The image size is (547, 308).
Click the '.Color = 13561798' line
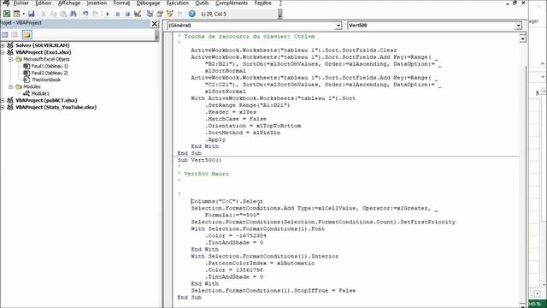coord(233,270)
